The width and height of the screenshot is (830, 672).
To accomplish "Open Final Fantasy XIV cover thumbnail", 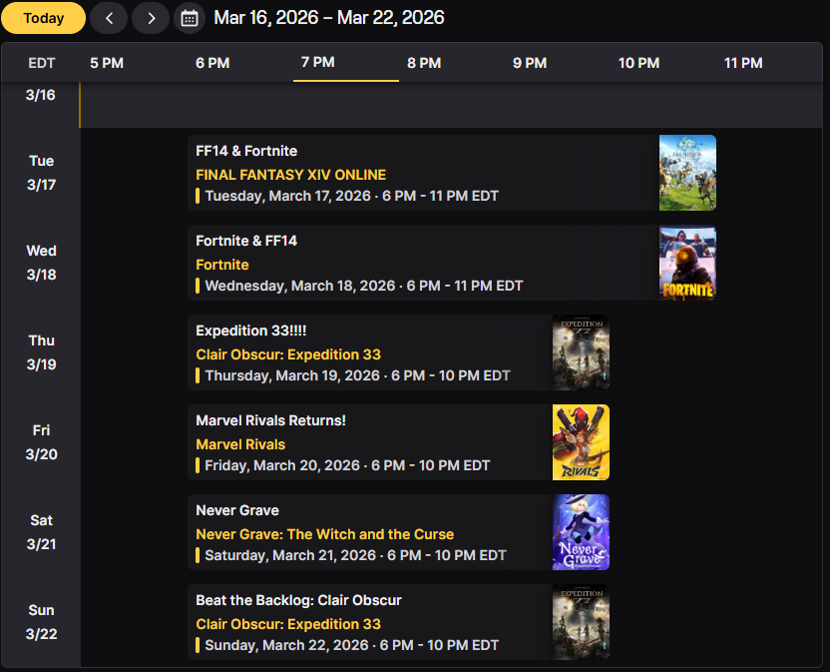I will point(687,173).
